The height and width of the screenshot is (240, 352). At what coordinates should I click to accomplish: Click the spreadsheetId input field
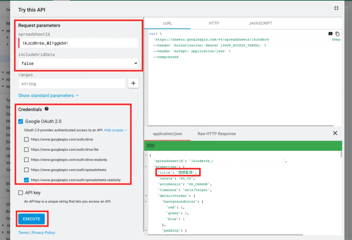[x=78, y=43]
